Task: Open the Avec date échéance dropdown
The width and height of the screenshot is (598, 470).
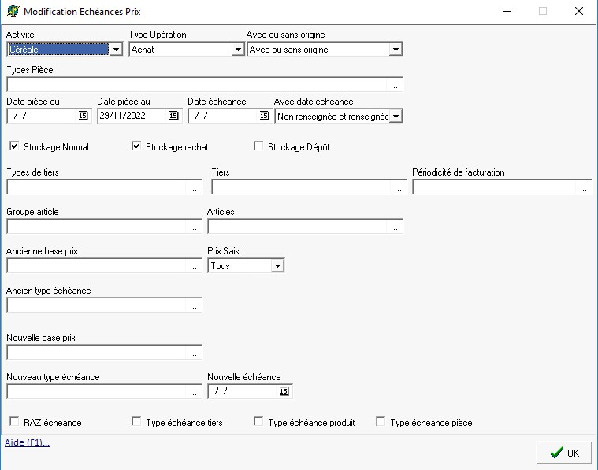Action: (396, 117)
